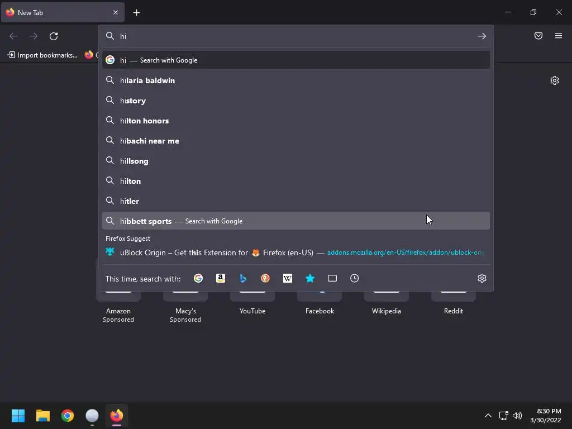The width and height of the screenshot is (572, 429).
Task: Choose 'hillsong' suggestion
Action: click(295, 160)
